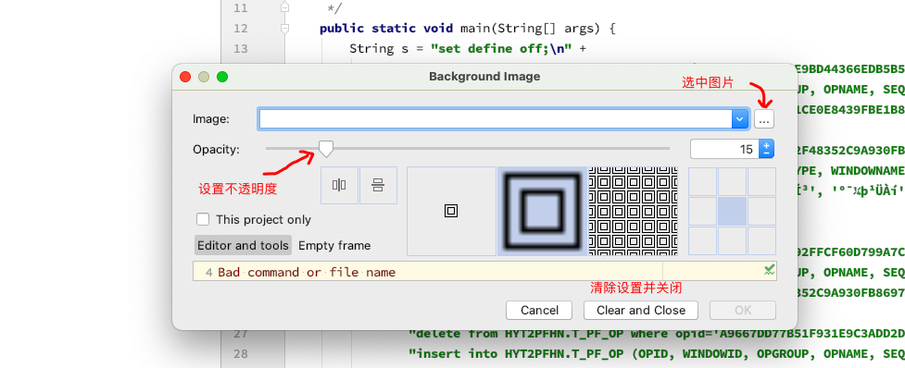The image size is (905, 368).
Task: Select the middle-left anchor placement cell
Action: 702,212
